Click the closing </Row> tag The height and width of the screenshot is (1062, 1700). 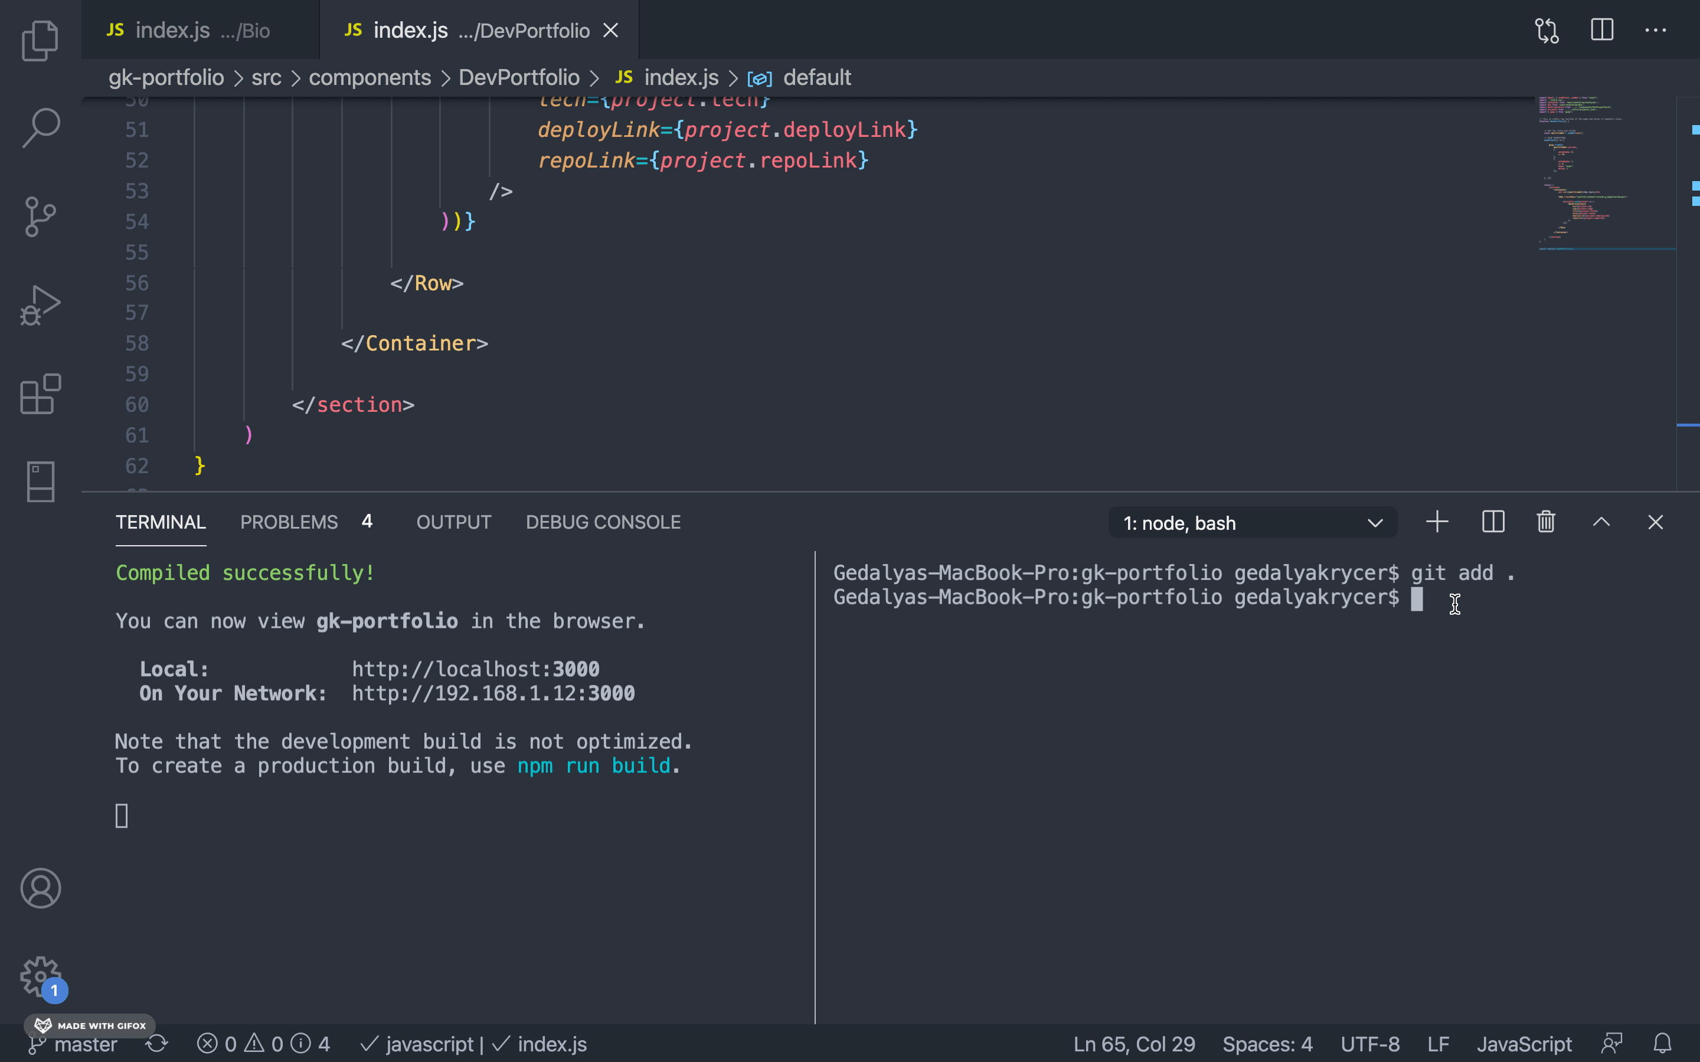coord(427,283)
